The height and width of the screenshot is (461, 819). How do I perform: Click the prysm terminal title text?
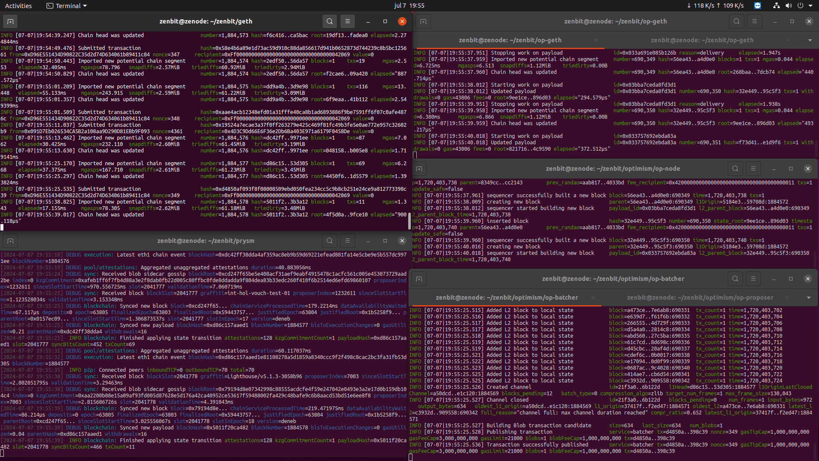pos(206,241)
